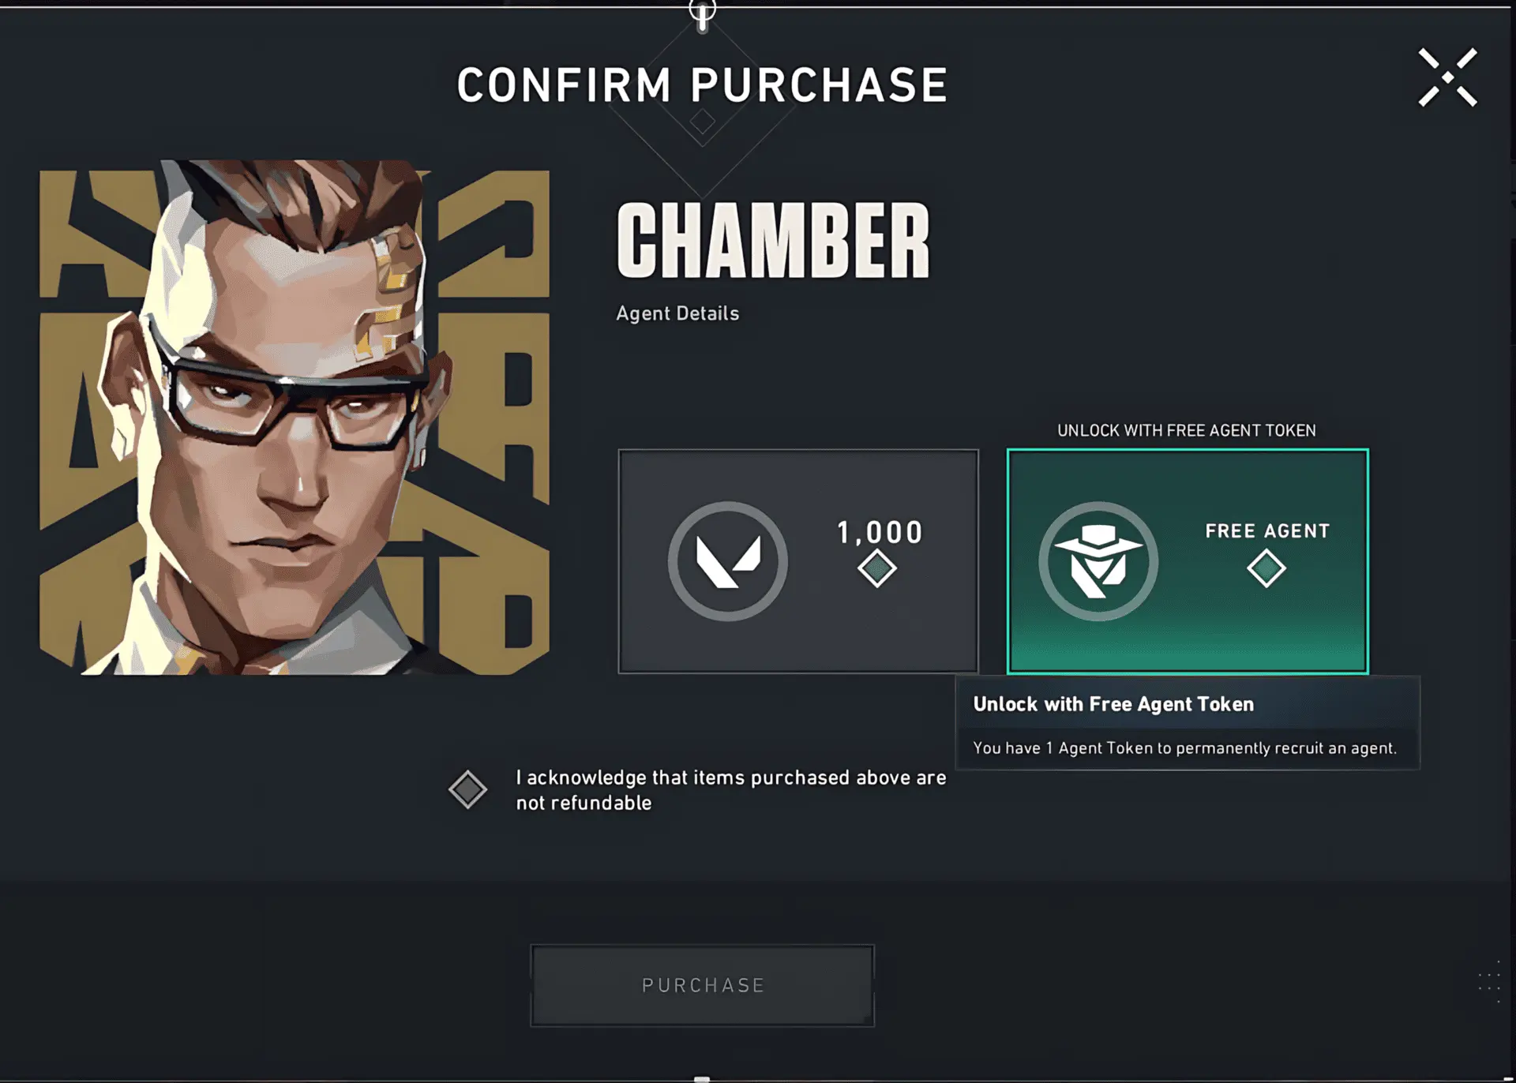Click the small diamond below Confirm Purchase title
The height and width of the screenshot is (1083, 1516).
(702, 122)
